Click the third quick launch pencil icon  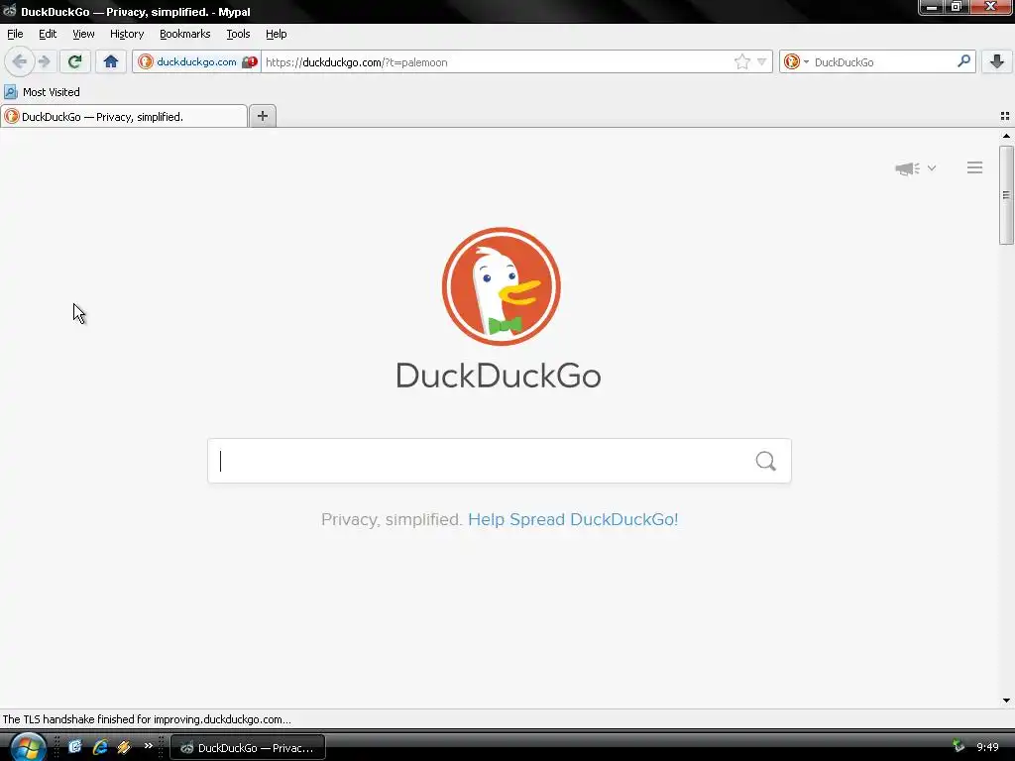(124, 747)
